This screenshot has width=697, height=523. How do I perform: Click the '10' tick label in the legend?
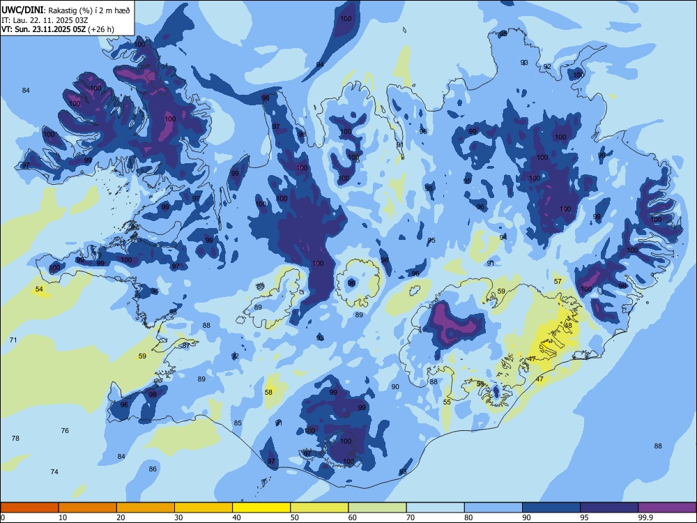63,517
